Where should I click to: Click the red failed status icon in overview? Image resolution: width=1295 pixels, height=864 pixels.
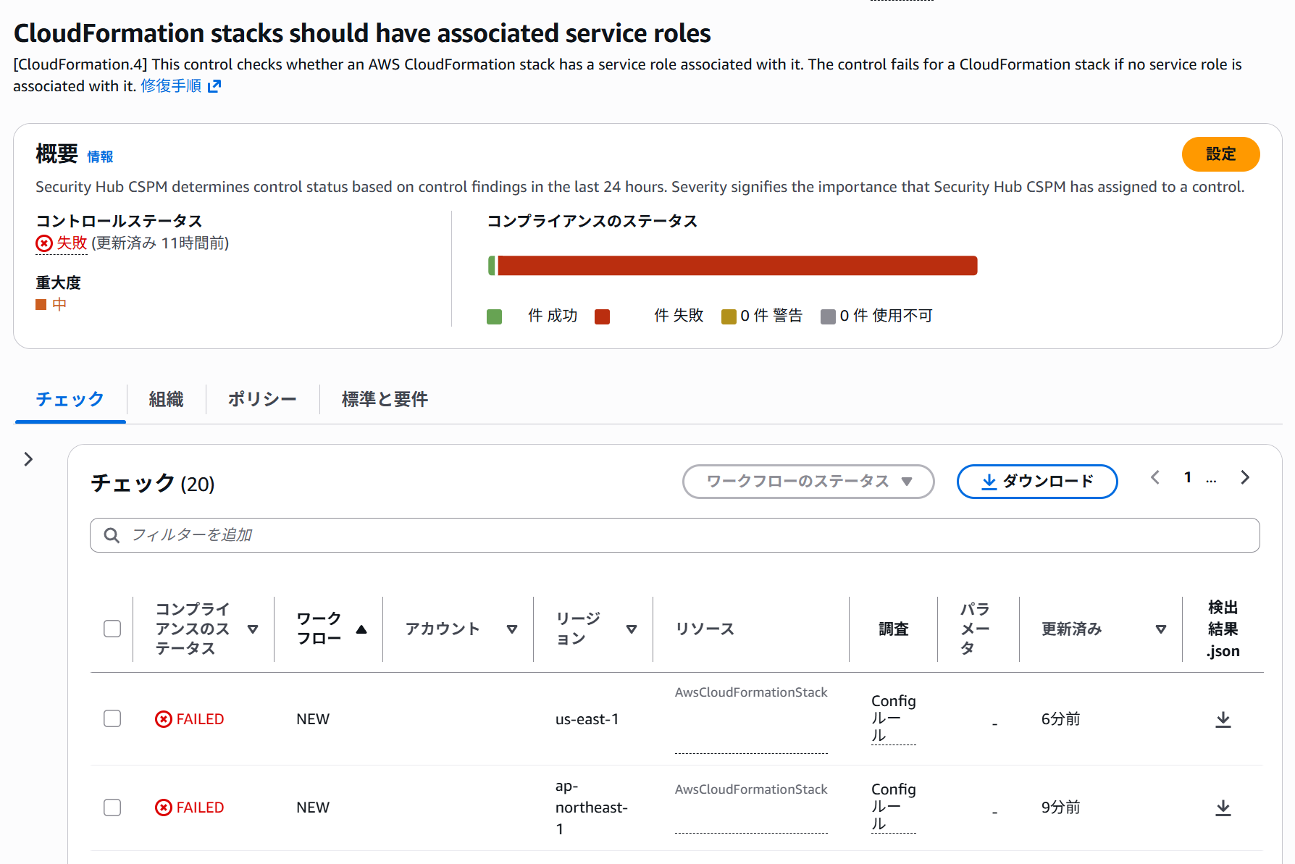tap(44, 243)
